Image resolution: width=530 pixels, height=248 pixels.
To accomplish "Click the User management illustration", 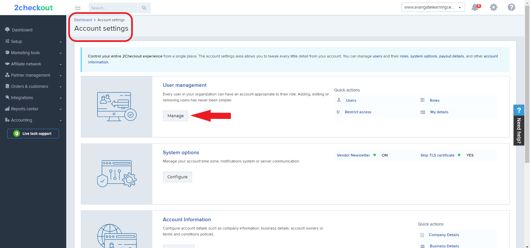I will (x=117, y=107).
